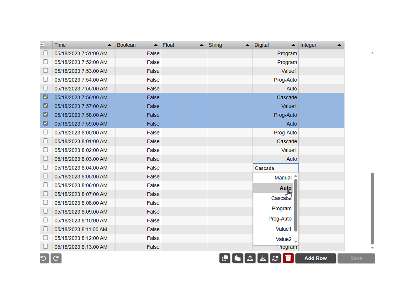Viewport: 415px width, 292px height.
Task: Click the Time cell 05/18/2023 8:07:00 AM
Action: click(84, 194)
